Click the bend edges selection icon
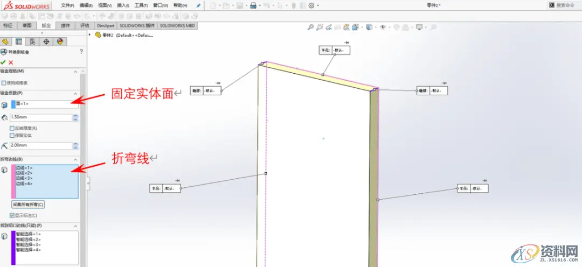Viewport: 582px width, 267px height. (x=4, y=170)
